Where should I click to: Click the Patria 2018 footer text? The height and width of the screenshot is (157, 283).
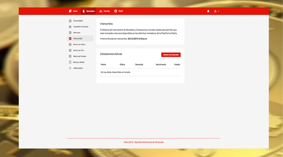click(x=144, y=142)
